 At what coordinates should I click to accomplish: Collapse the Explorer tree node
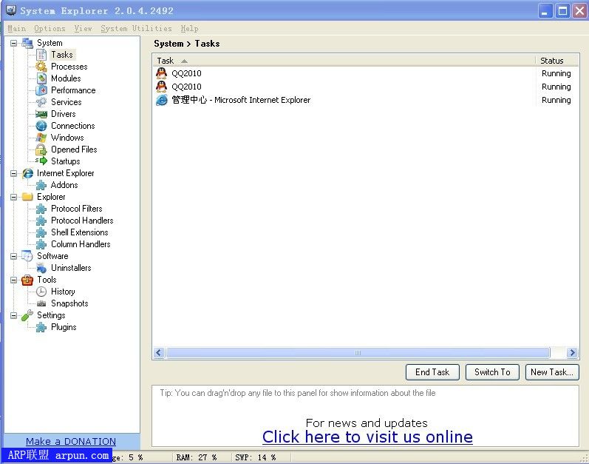point(13,197)
